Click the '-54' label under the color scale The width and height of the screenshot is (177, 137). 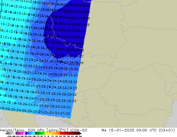tap(9, 136)
